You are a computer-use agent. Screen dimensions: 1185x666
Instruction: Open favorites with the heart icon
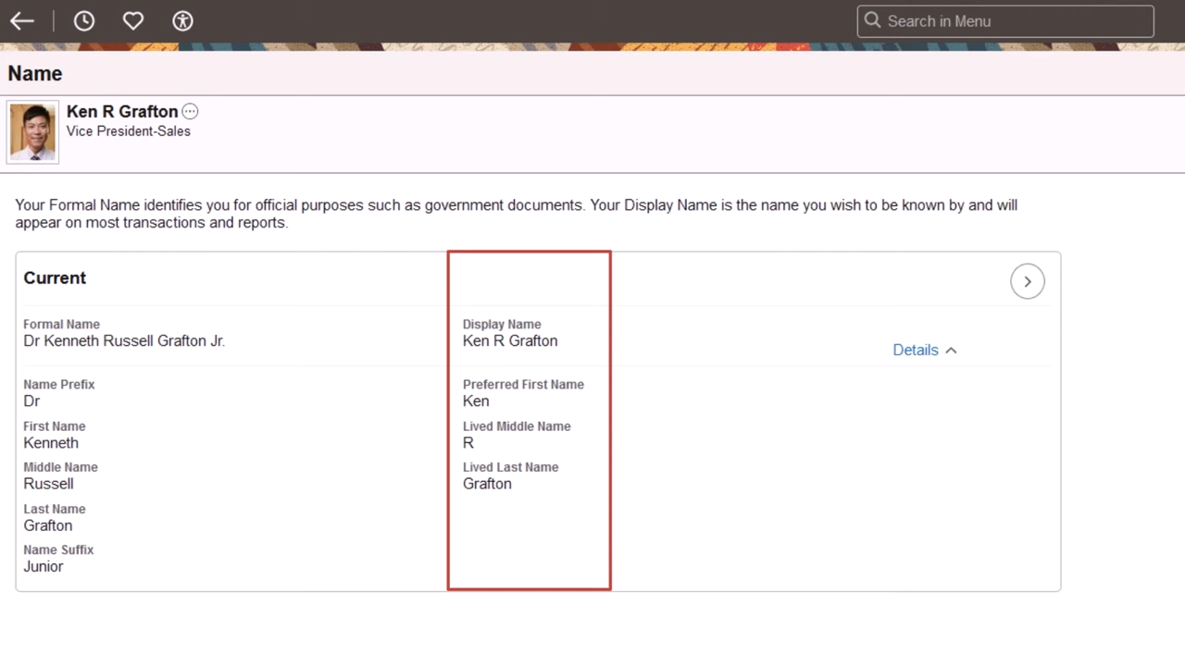pyautogui.click(x=132, y=20)
